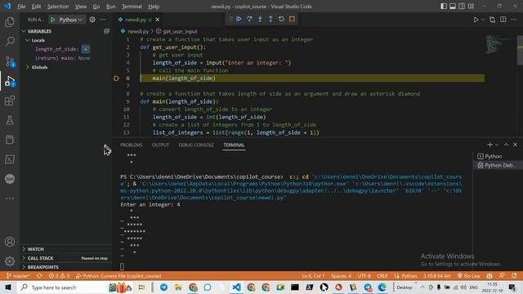Screen dimensions: 523x294
Task: Open the File menu
Action: (x=21, y=7)
